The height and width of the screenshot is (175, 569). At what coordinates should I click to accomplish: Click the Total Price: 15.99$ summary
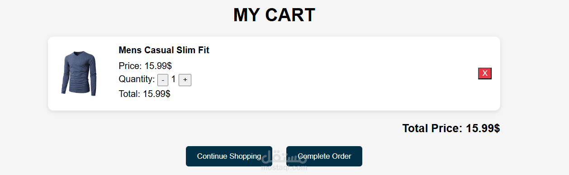tap(451, 129)
